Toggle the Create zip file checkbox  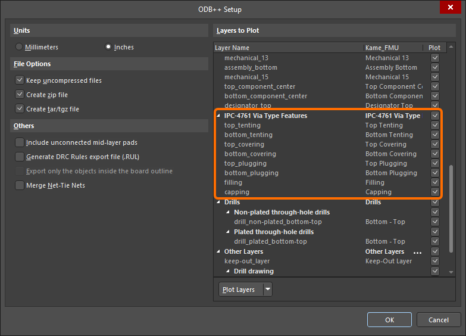click(20, 95)
